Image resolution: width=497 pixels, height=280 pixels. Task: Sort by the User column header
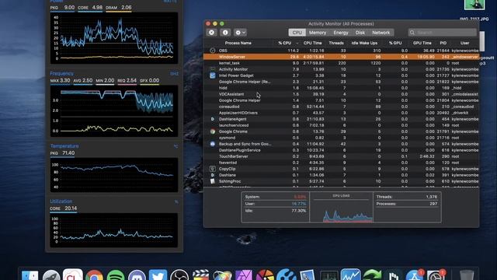click(464, 44)
